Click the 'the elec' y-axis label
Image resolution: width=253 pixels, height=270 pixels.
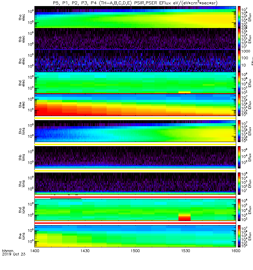(22, 105)
